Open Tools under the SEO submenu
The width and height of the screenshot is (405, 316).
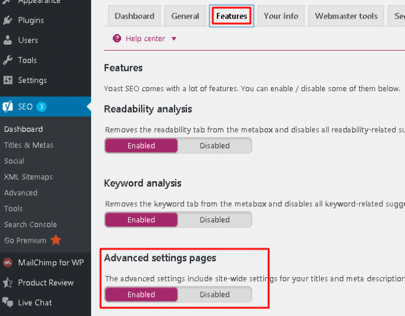tap(14, 209)
